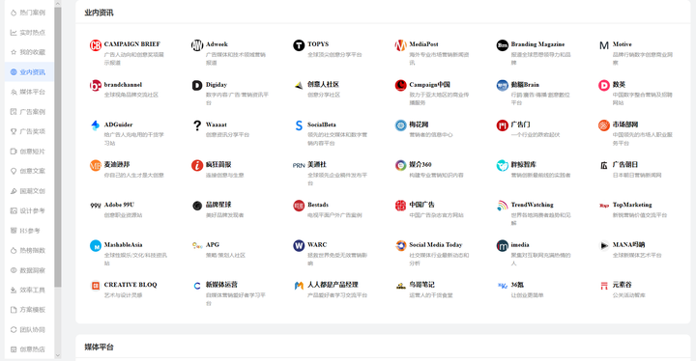Open the Bestads link

pyautogui.click(x=318, y=205)
